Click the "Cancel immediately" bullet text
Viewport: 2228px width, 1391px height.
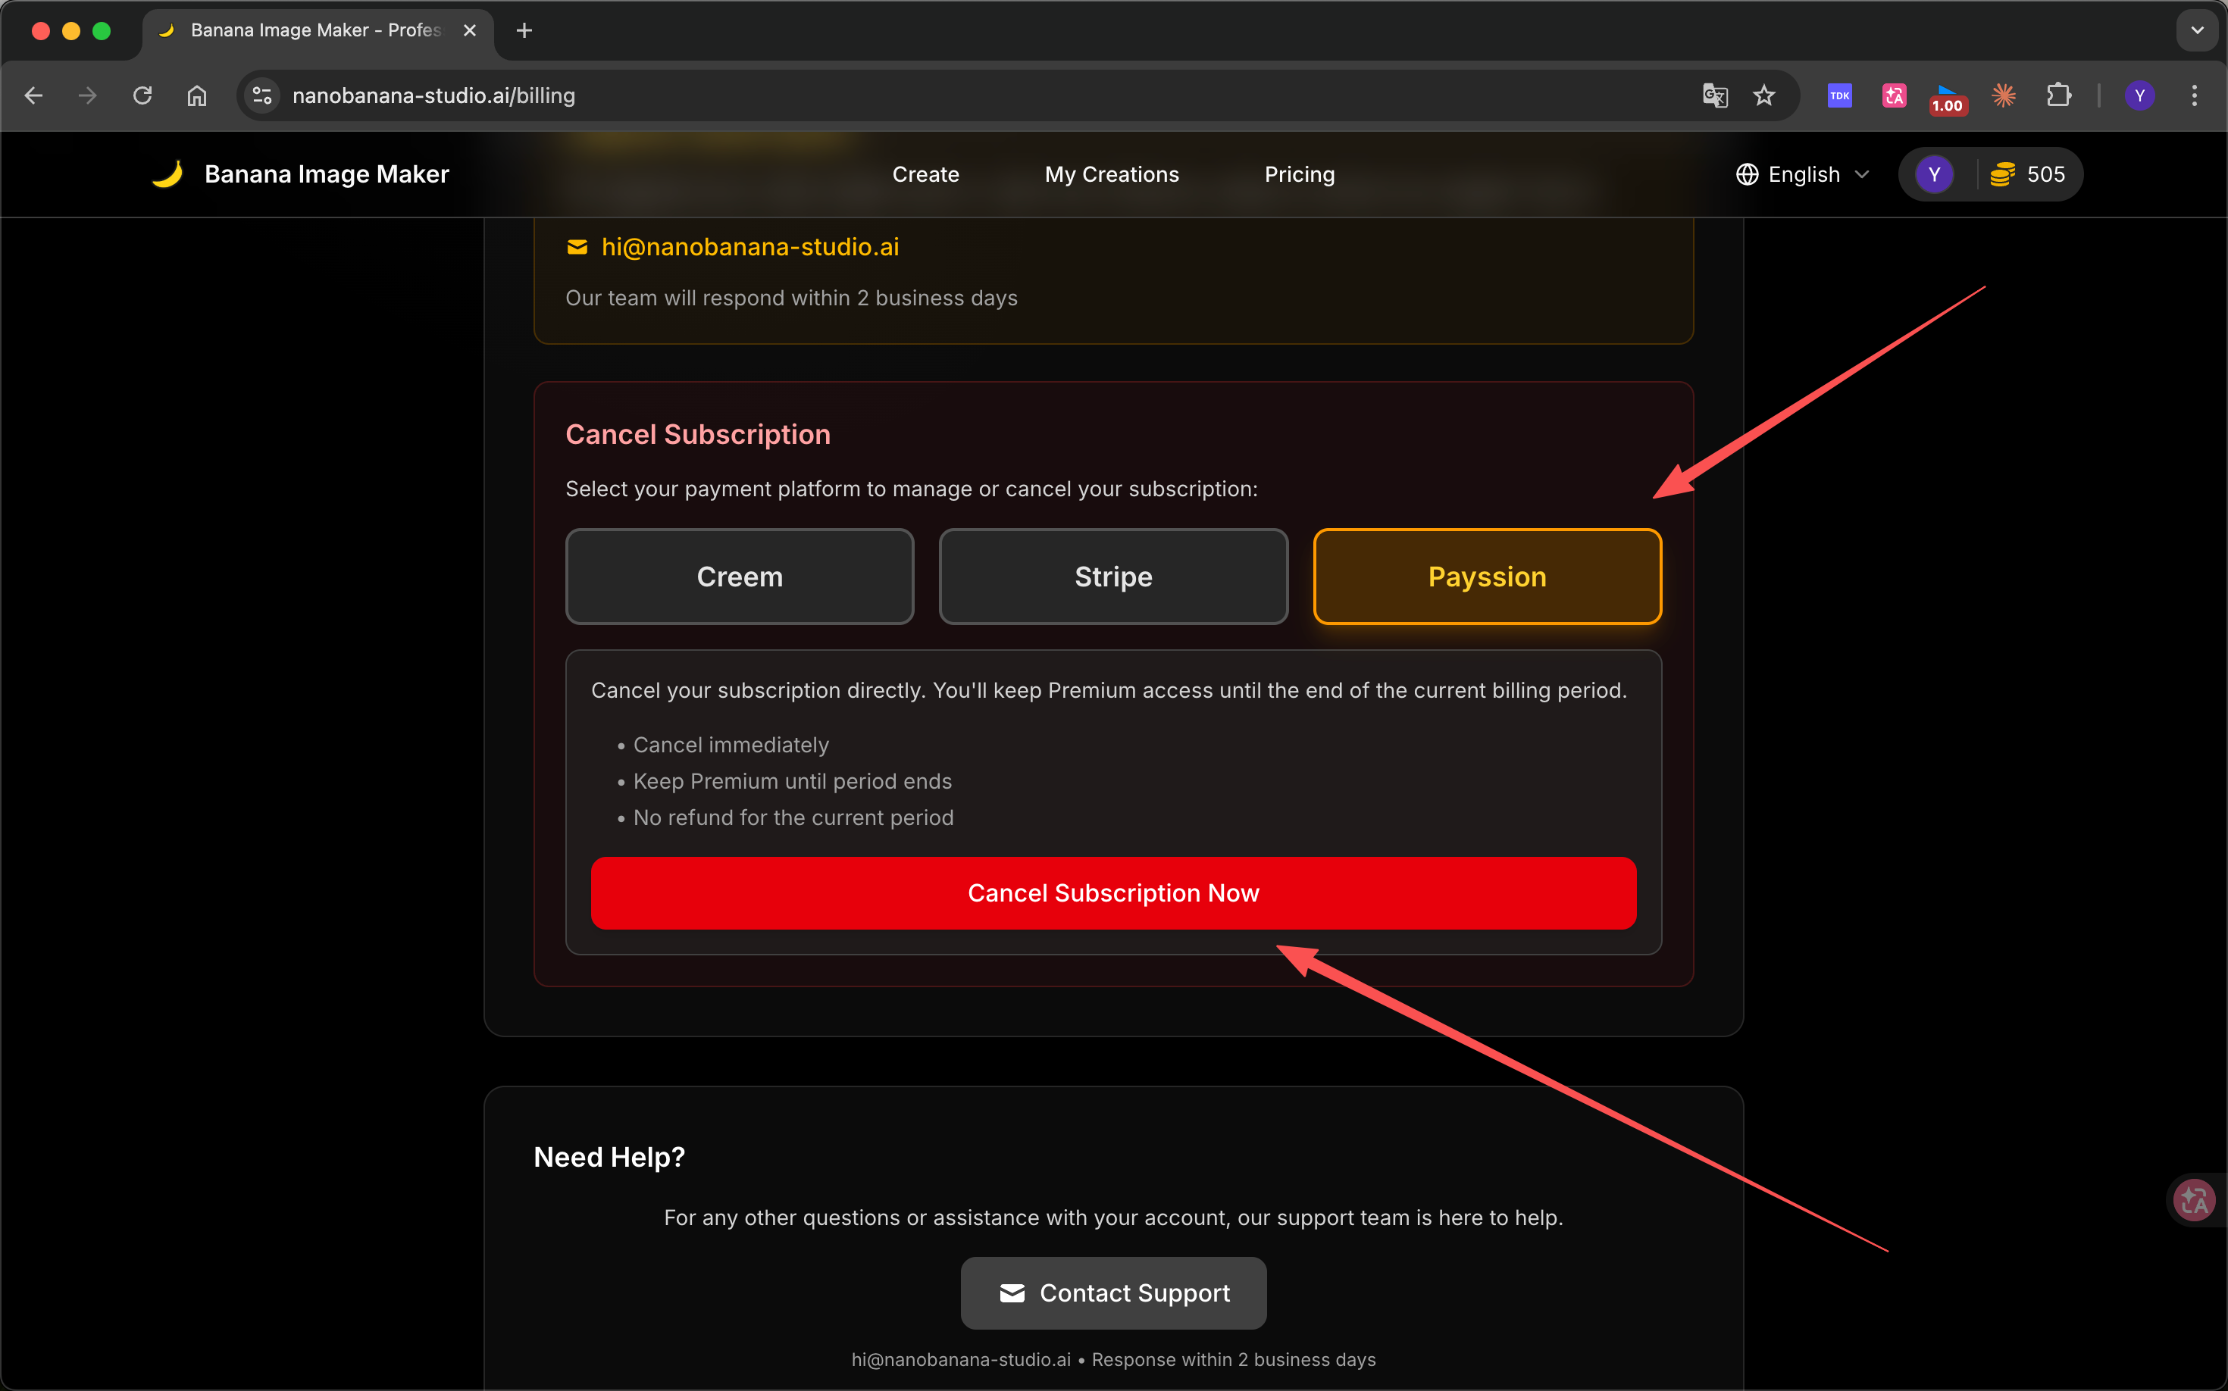[x=731, y=744]
